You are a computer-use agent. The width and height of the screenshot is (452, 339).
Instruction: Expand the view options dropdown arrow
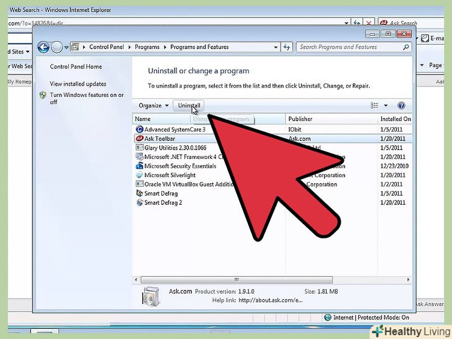pos(386,106)
